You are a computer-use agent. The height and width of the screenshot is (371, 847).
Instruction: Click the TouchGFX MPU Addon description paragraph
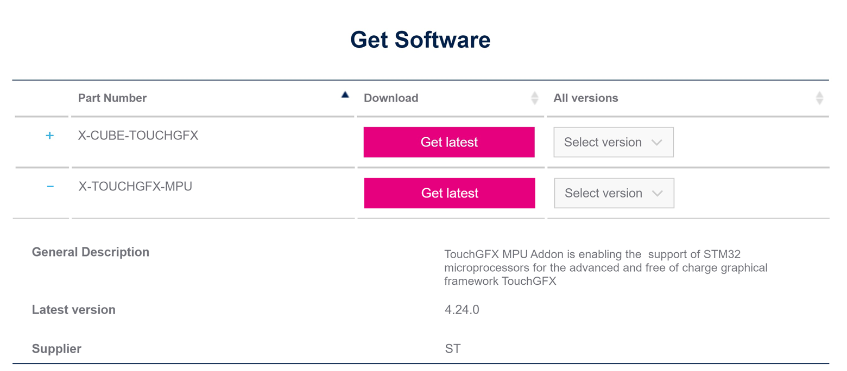(606, 268)
